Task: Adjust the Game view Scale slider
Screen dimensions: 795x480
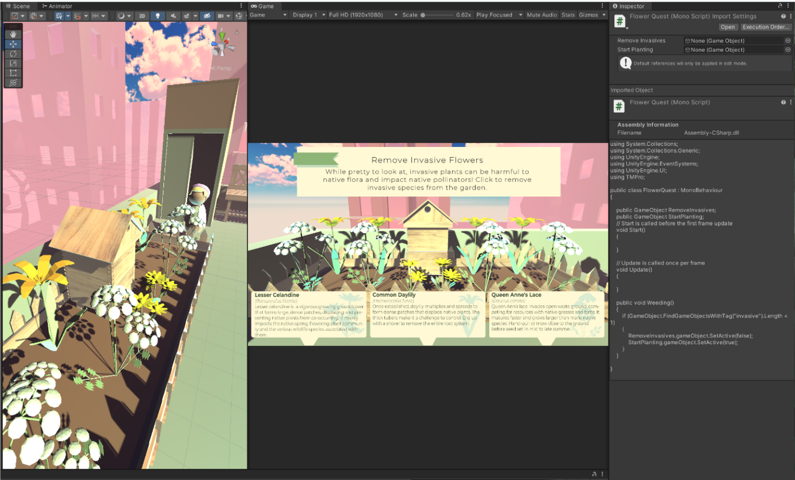Action: [437, 15]
